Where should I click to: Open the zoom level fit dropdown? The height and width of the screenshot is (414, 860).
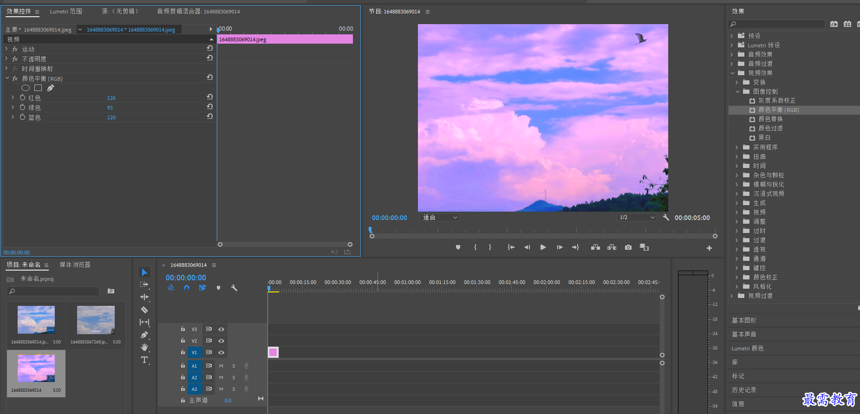tap(439, 217)
